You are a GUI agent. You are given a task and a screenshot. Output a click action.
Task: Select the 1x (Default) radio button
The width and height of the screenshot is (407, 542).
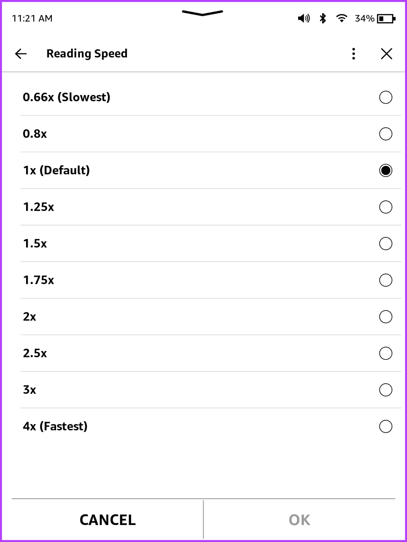(x=386, y=170)
